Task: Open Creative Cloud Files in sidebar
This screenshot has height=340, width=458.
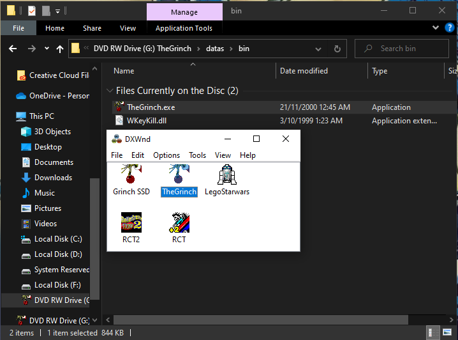Action: coord(53,75)
